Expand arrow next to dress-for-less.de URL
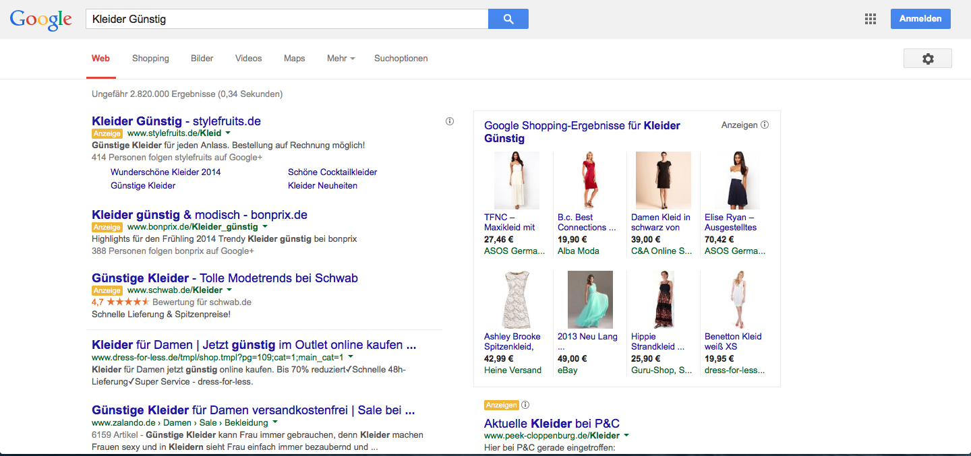 tap(351, 357)
